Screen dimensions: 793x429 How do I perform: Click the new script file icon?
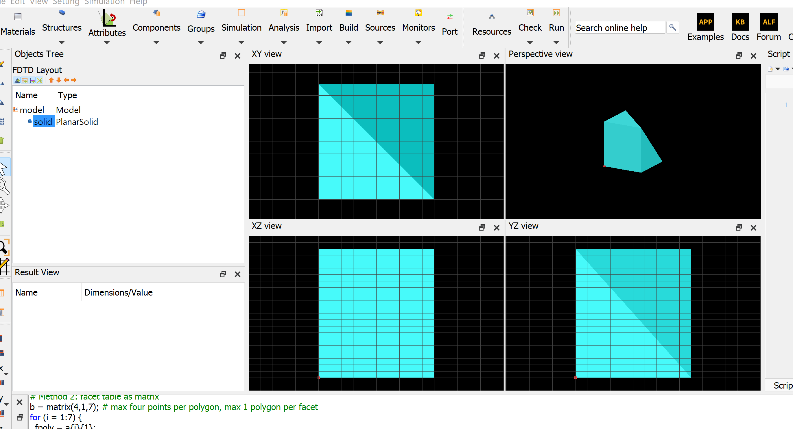(x=770, y=69)
